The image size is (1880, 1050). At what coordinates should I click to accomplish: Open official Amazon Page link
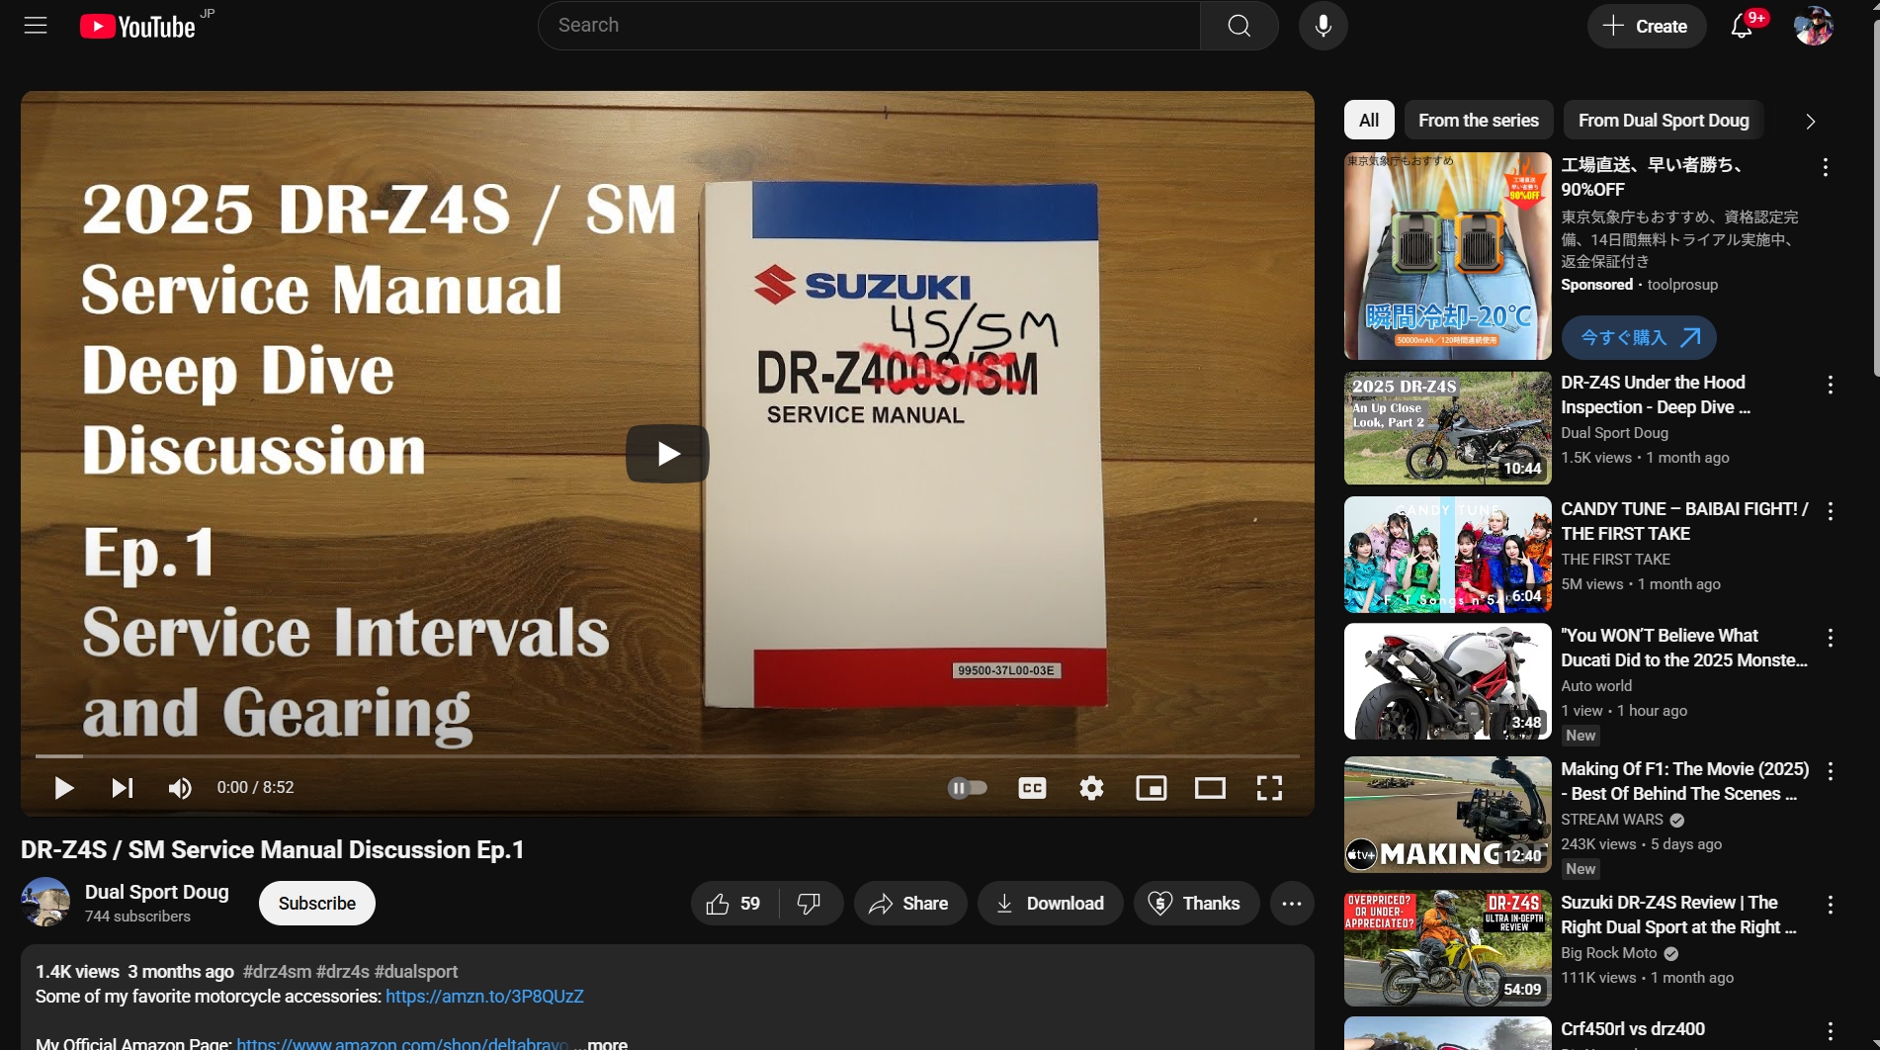tap(403, 1043)
